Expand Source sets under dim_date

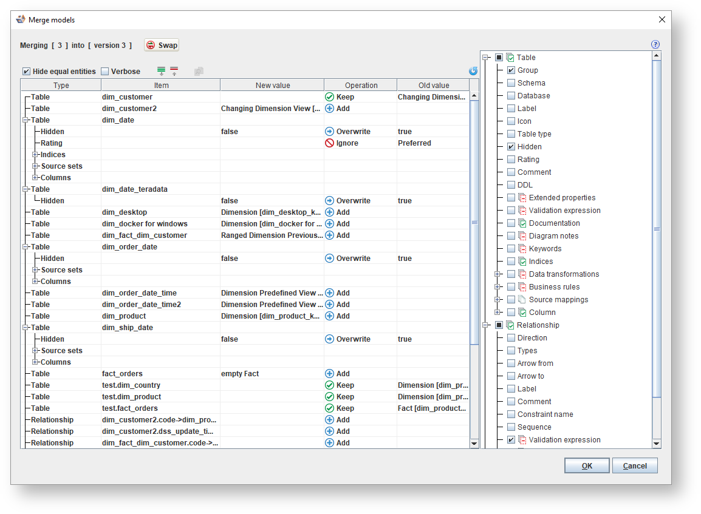(35, 166)
